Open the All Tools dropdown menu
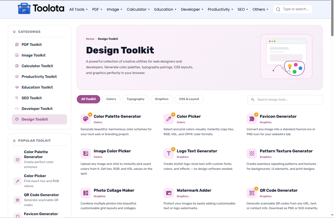The height and width of the screenshot is (218, 334). coord(78,9)
